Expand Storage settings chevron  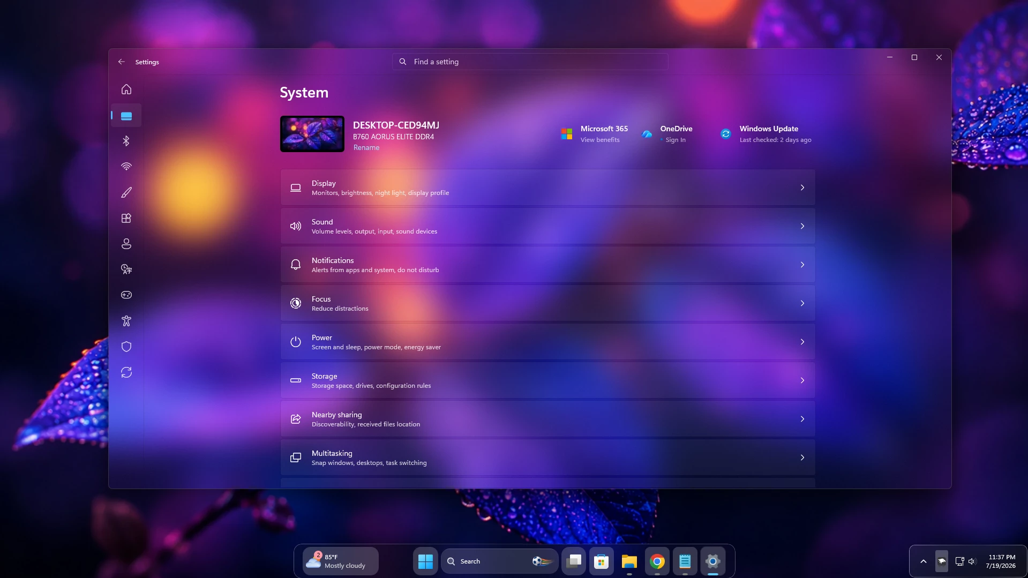(802, 380)
